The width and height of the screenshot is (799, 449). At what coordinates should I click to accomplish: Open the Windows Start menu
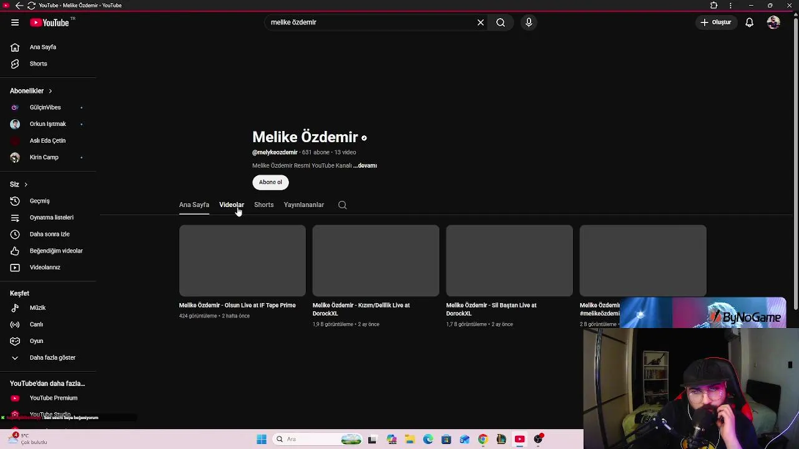click(x=262, y=439)
